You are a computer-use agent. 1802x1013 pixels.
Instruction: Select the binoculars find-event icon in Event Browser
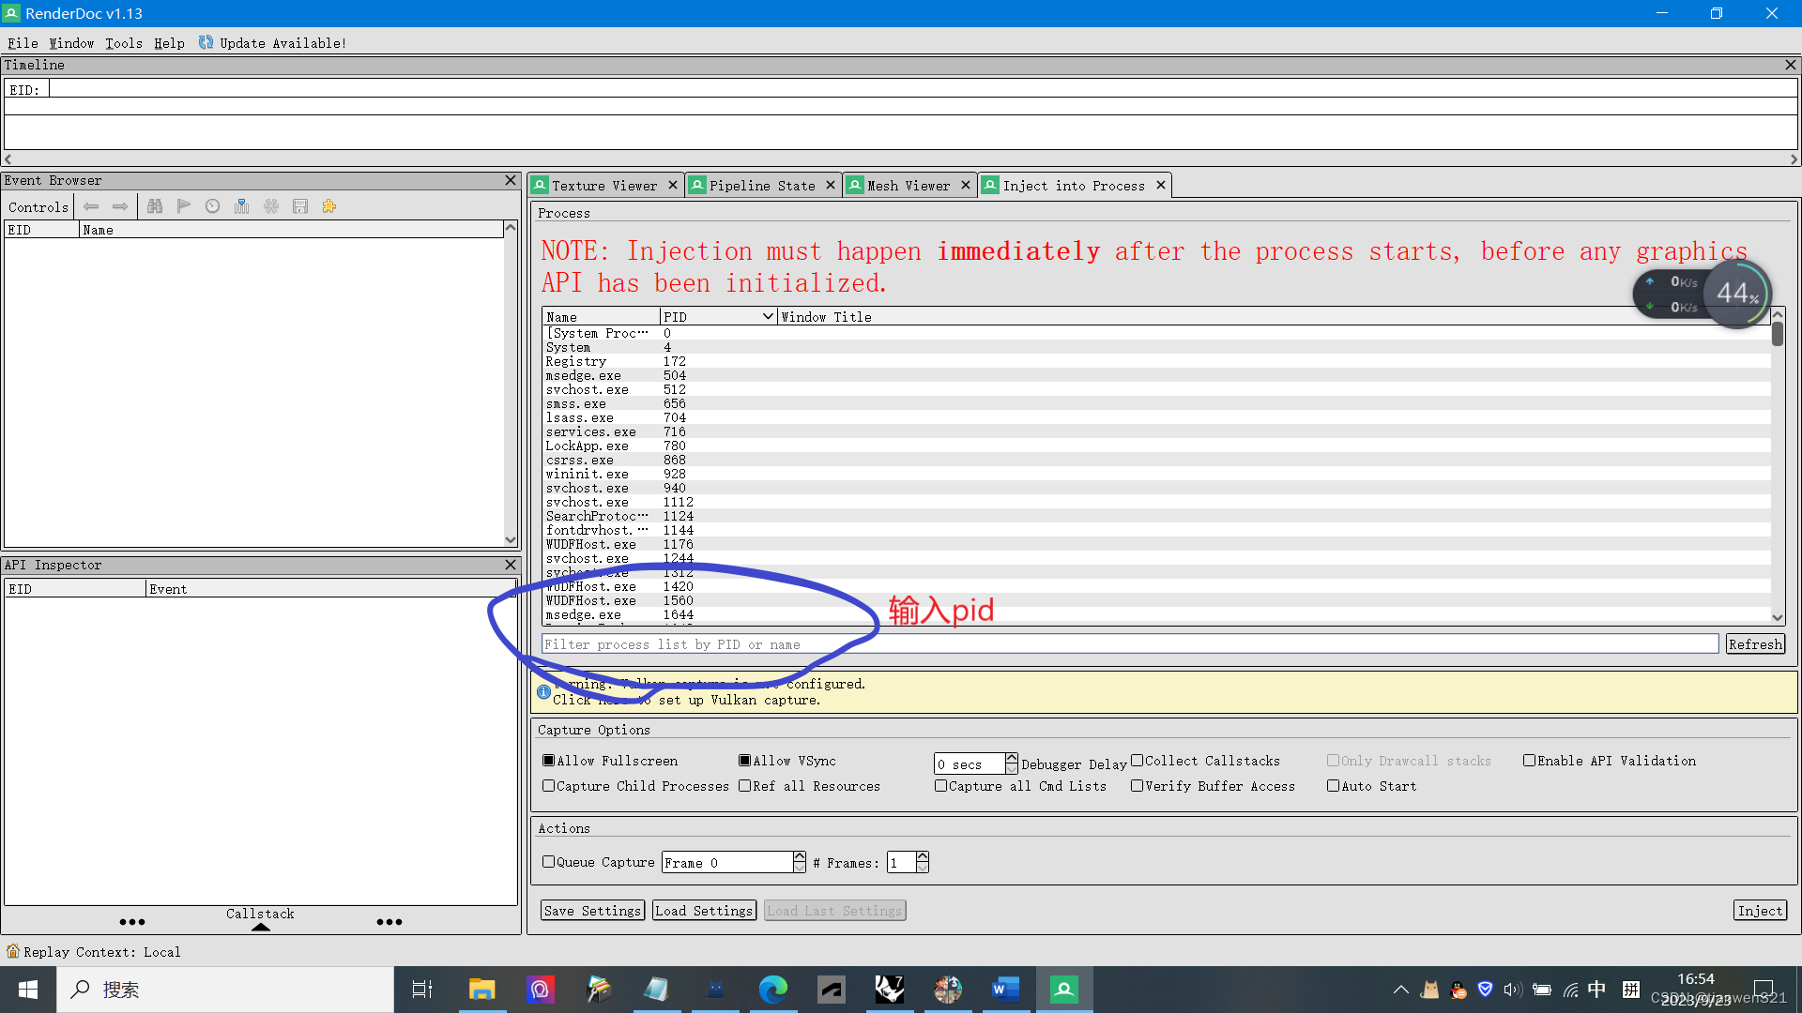pos(156,206)
